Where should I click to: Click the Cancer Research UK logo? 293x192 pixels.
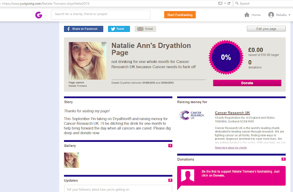191,115
